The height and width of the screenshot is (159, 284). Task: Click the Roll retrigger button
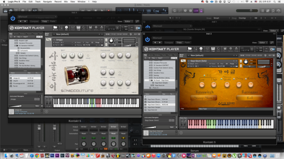coord(250,98)
